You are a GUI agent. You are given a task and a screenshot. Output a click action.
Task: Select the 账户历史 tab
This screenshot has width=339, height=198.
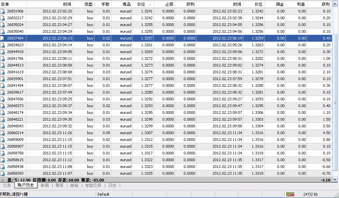26,185
